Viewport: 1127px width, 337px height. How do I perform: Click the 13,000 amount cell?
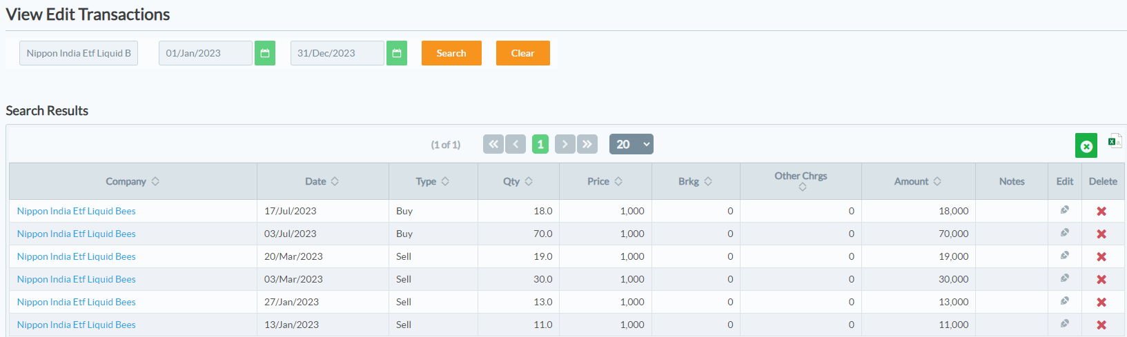(x=919, y=302)
